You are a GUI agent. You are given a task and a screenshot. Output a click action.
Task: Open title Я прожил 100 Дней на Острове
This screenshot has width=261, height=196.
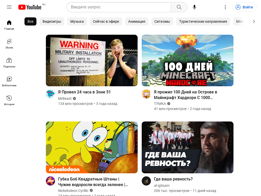point(186,95)
